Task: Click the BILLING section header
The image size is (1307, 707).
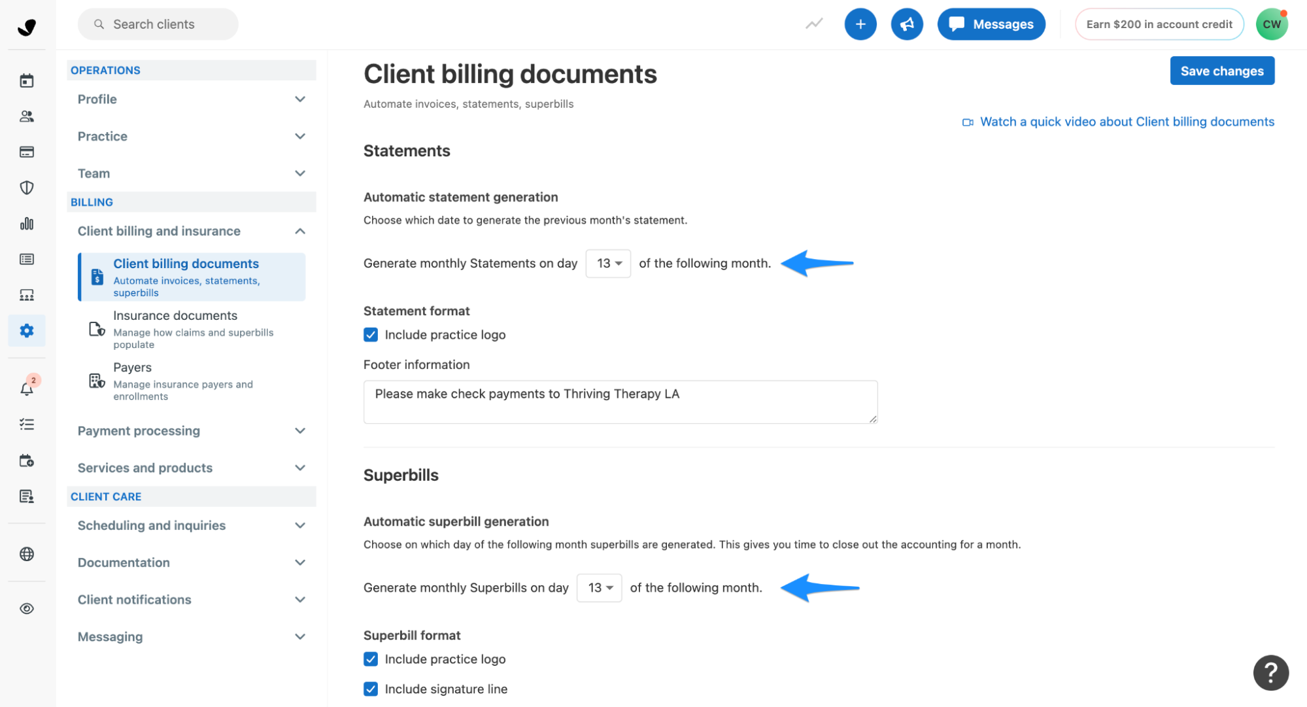Action: point(191,202)
